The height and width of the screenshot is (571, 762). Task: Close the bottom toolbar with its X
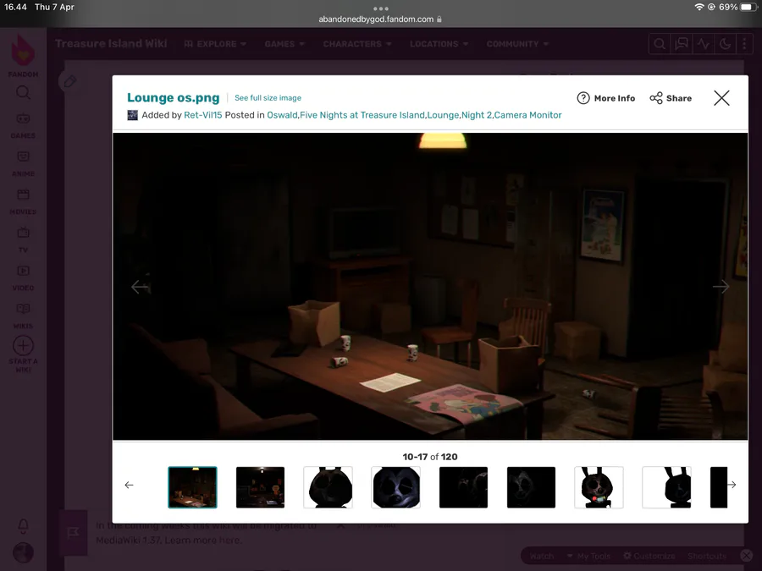click(746, 556)
